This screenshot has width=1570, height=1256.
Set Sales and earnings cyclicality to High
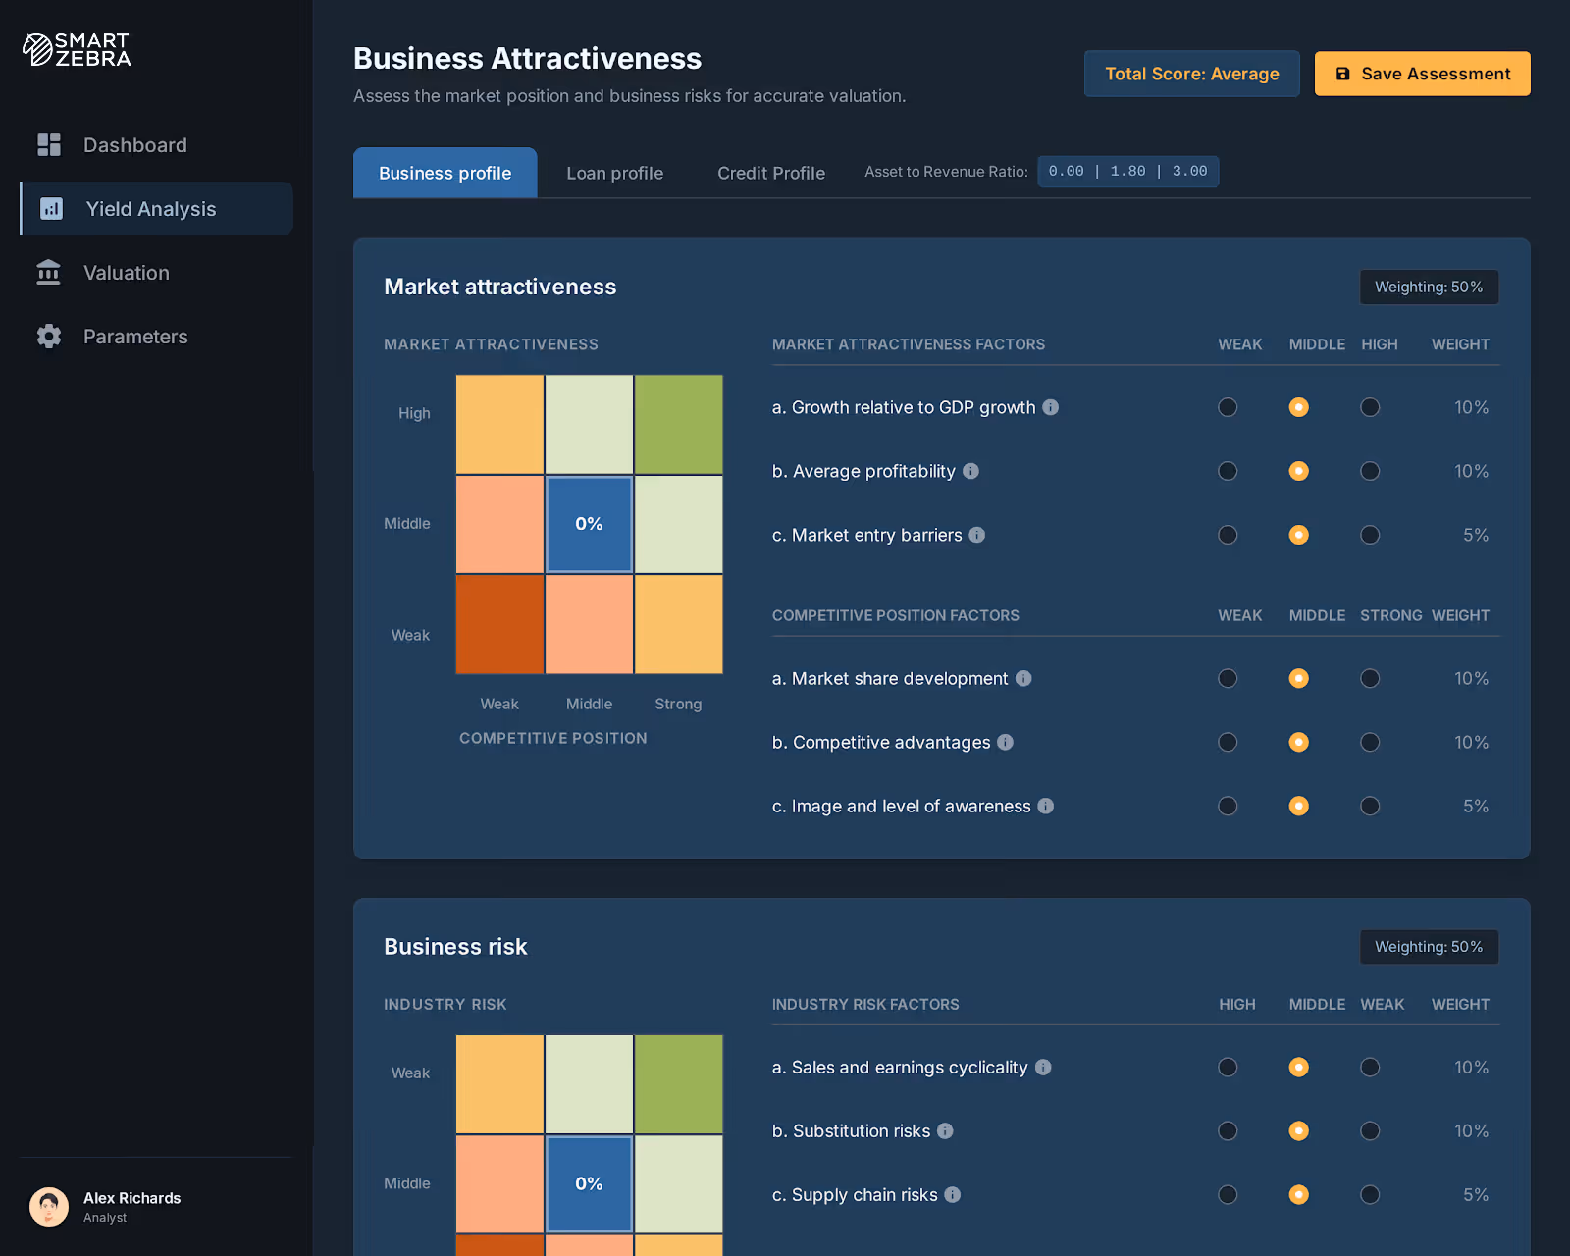click(1228, 1067)
